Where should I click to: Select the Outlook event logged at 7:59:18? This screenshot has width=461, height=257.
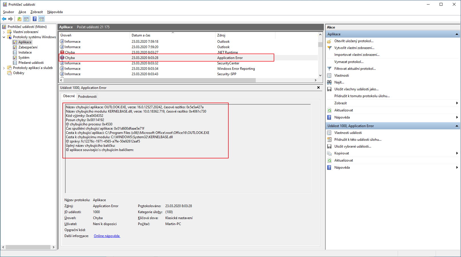188,42
